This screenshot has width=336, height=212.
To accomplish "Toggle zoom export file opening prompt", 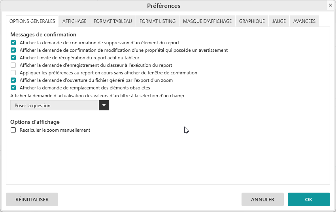I will pyautogui.click(x=13, y=80).
